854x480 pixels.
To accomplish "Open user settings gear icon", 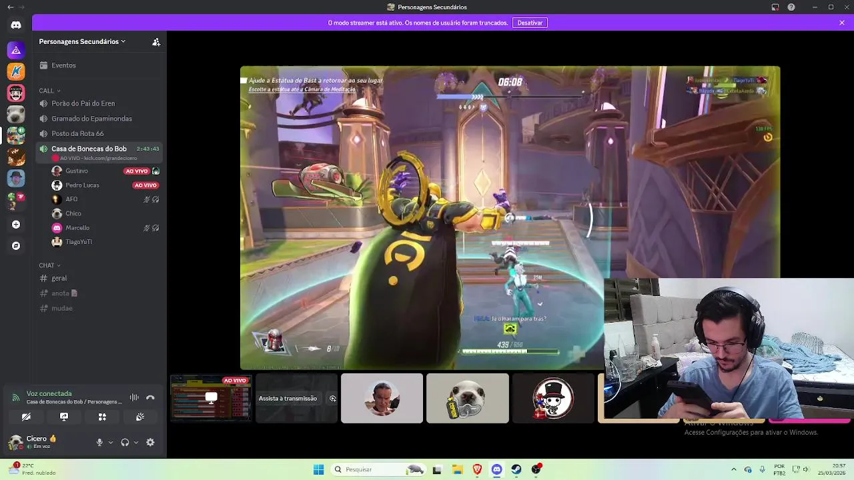I will click(x=150, y=442).
